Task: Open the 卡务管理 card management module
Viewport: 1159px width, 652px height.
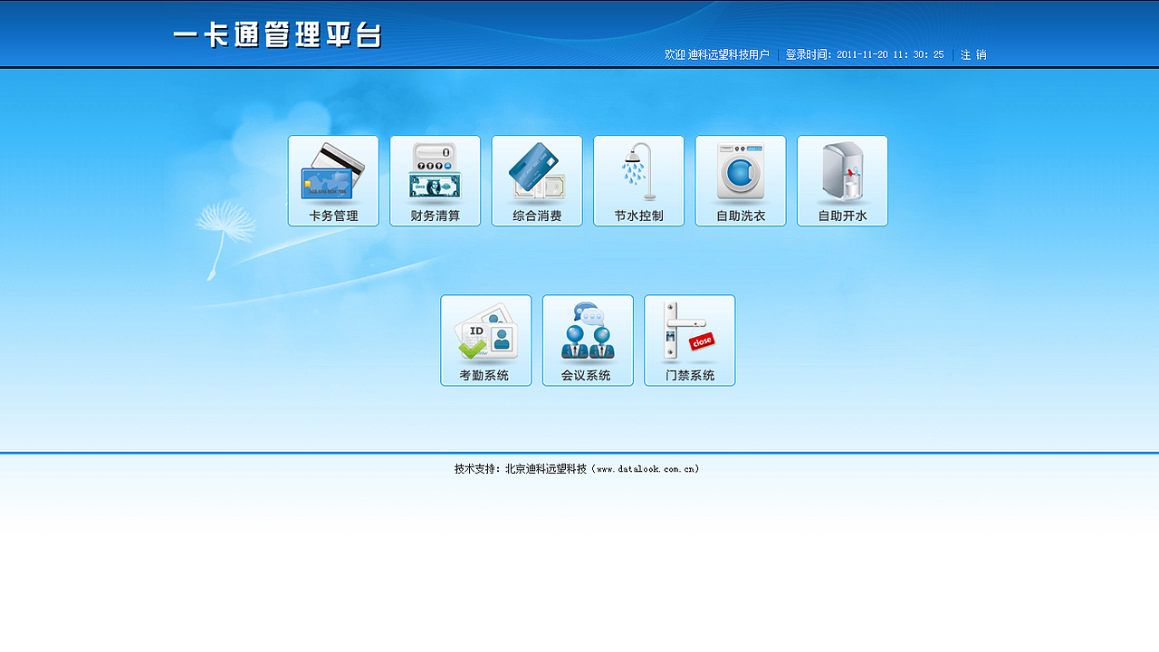Action: coord(333,181)
